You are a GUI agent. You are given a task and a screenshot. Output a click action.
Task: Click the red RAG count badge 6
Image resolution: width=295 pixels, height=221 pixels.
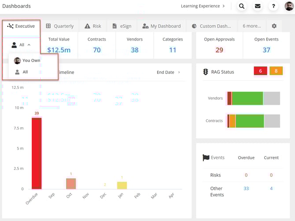[x=261, y=71]
